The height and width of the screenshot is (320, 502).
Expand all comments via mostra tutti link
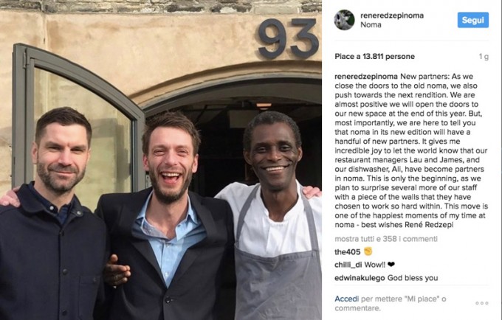(386, 239)
